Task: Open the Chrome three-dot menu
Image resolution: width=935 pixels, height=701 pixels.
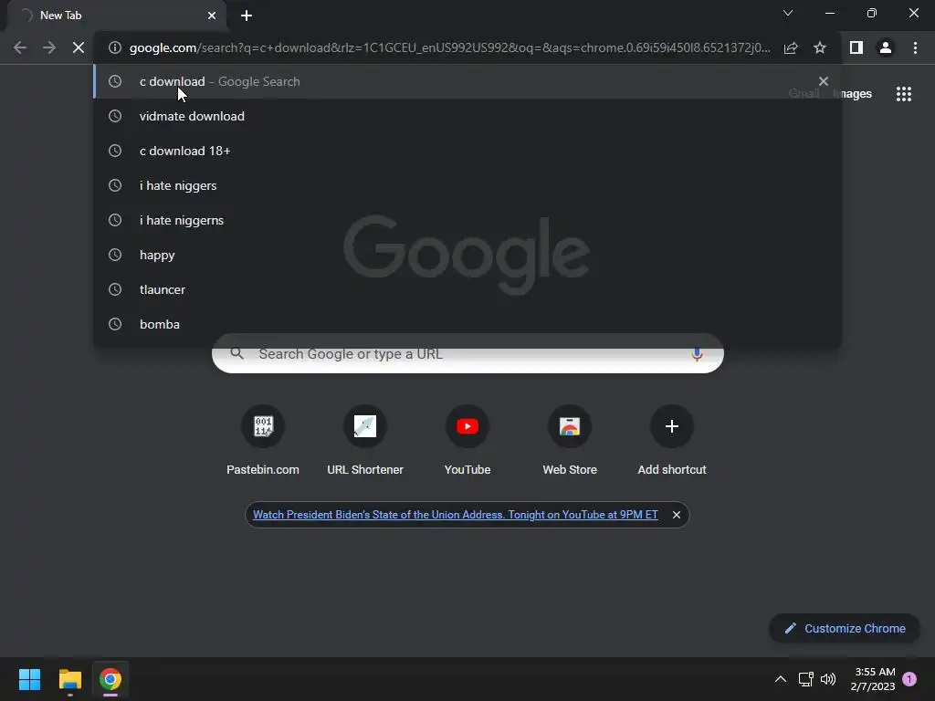Action: tap(915, 47)
